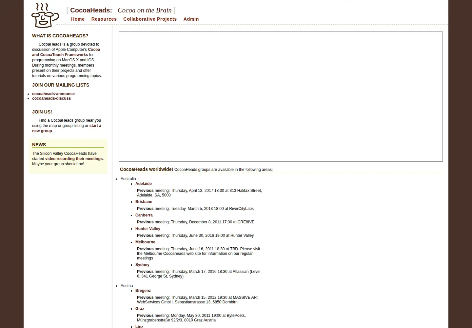The height and width of the screenshot is (328, 472).
Task: Click the Adelaide meeting at 313 Halifax Street
Action: click(199, 193)
